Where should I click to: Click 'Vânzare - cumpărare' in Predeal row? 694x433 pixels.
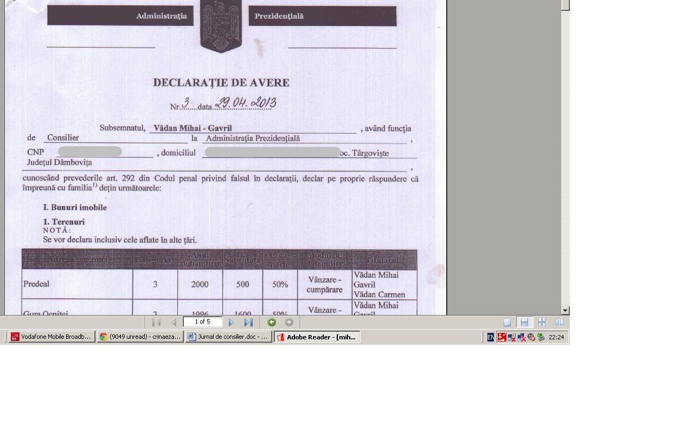pyautogui.click(x=325, y=285)
